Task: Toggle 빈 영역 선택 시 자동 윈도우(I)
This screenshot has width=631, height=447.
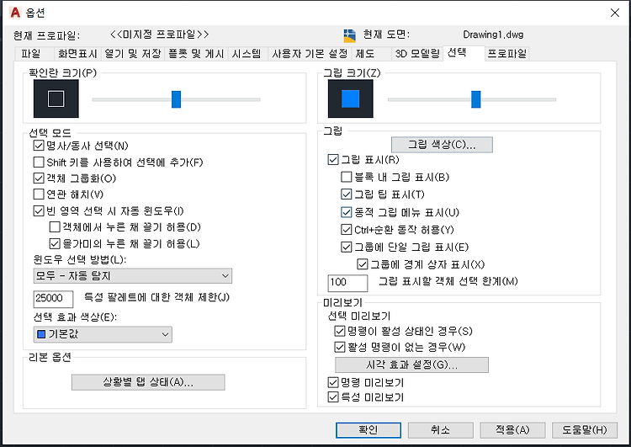Action: pyautogui.click(x=39, y=211)
